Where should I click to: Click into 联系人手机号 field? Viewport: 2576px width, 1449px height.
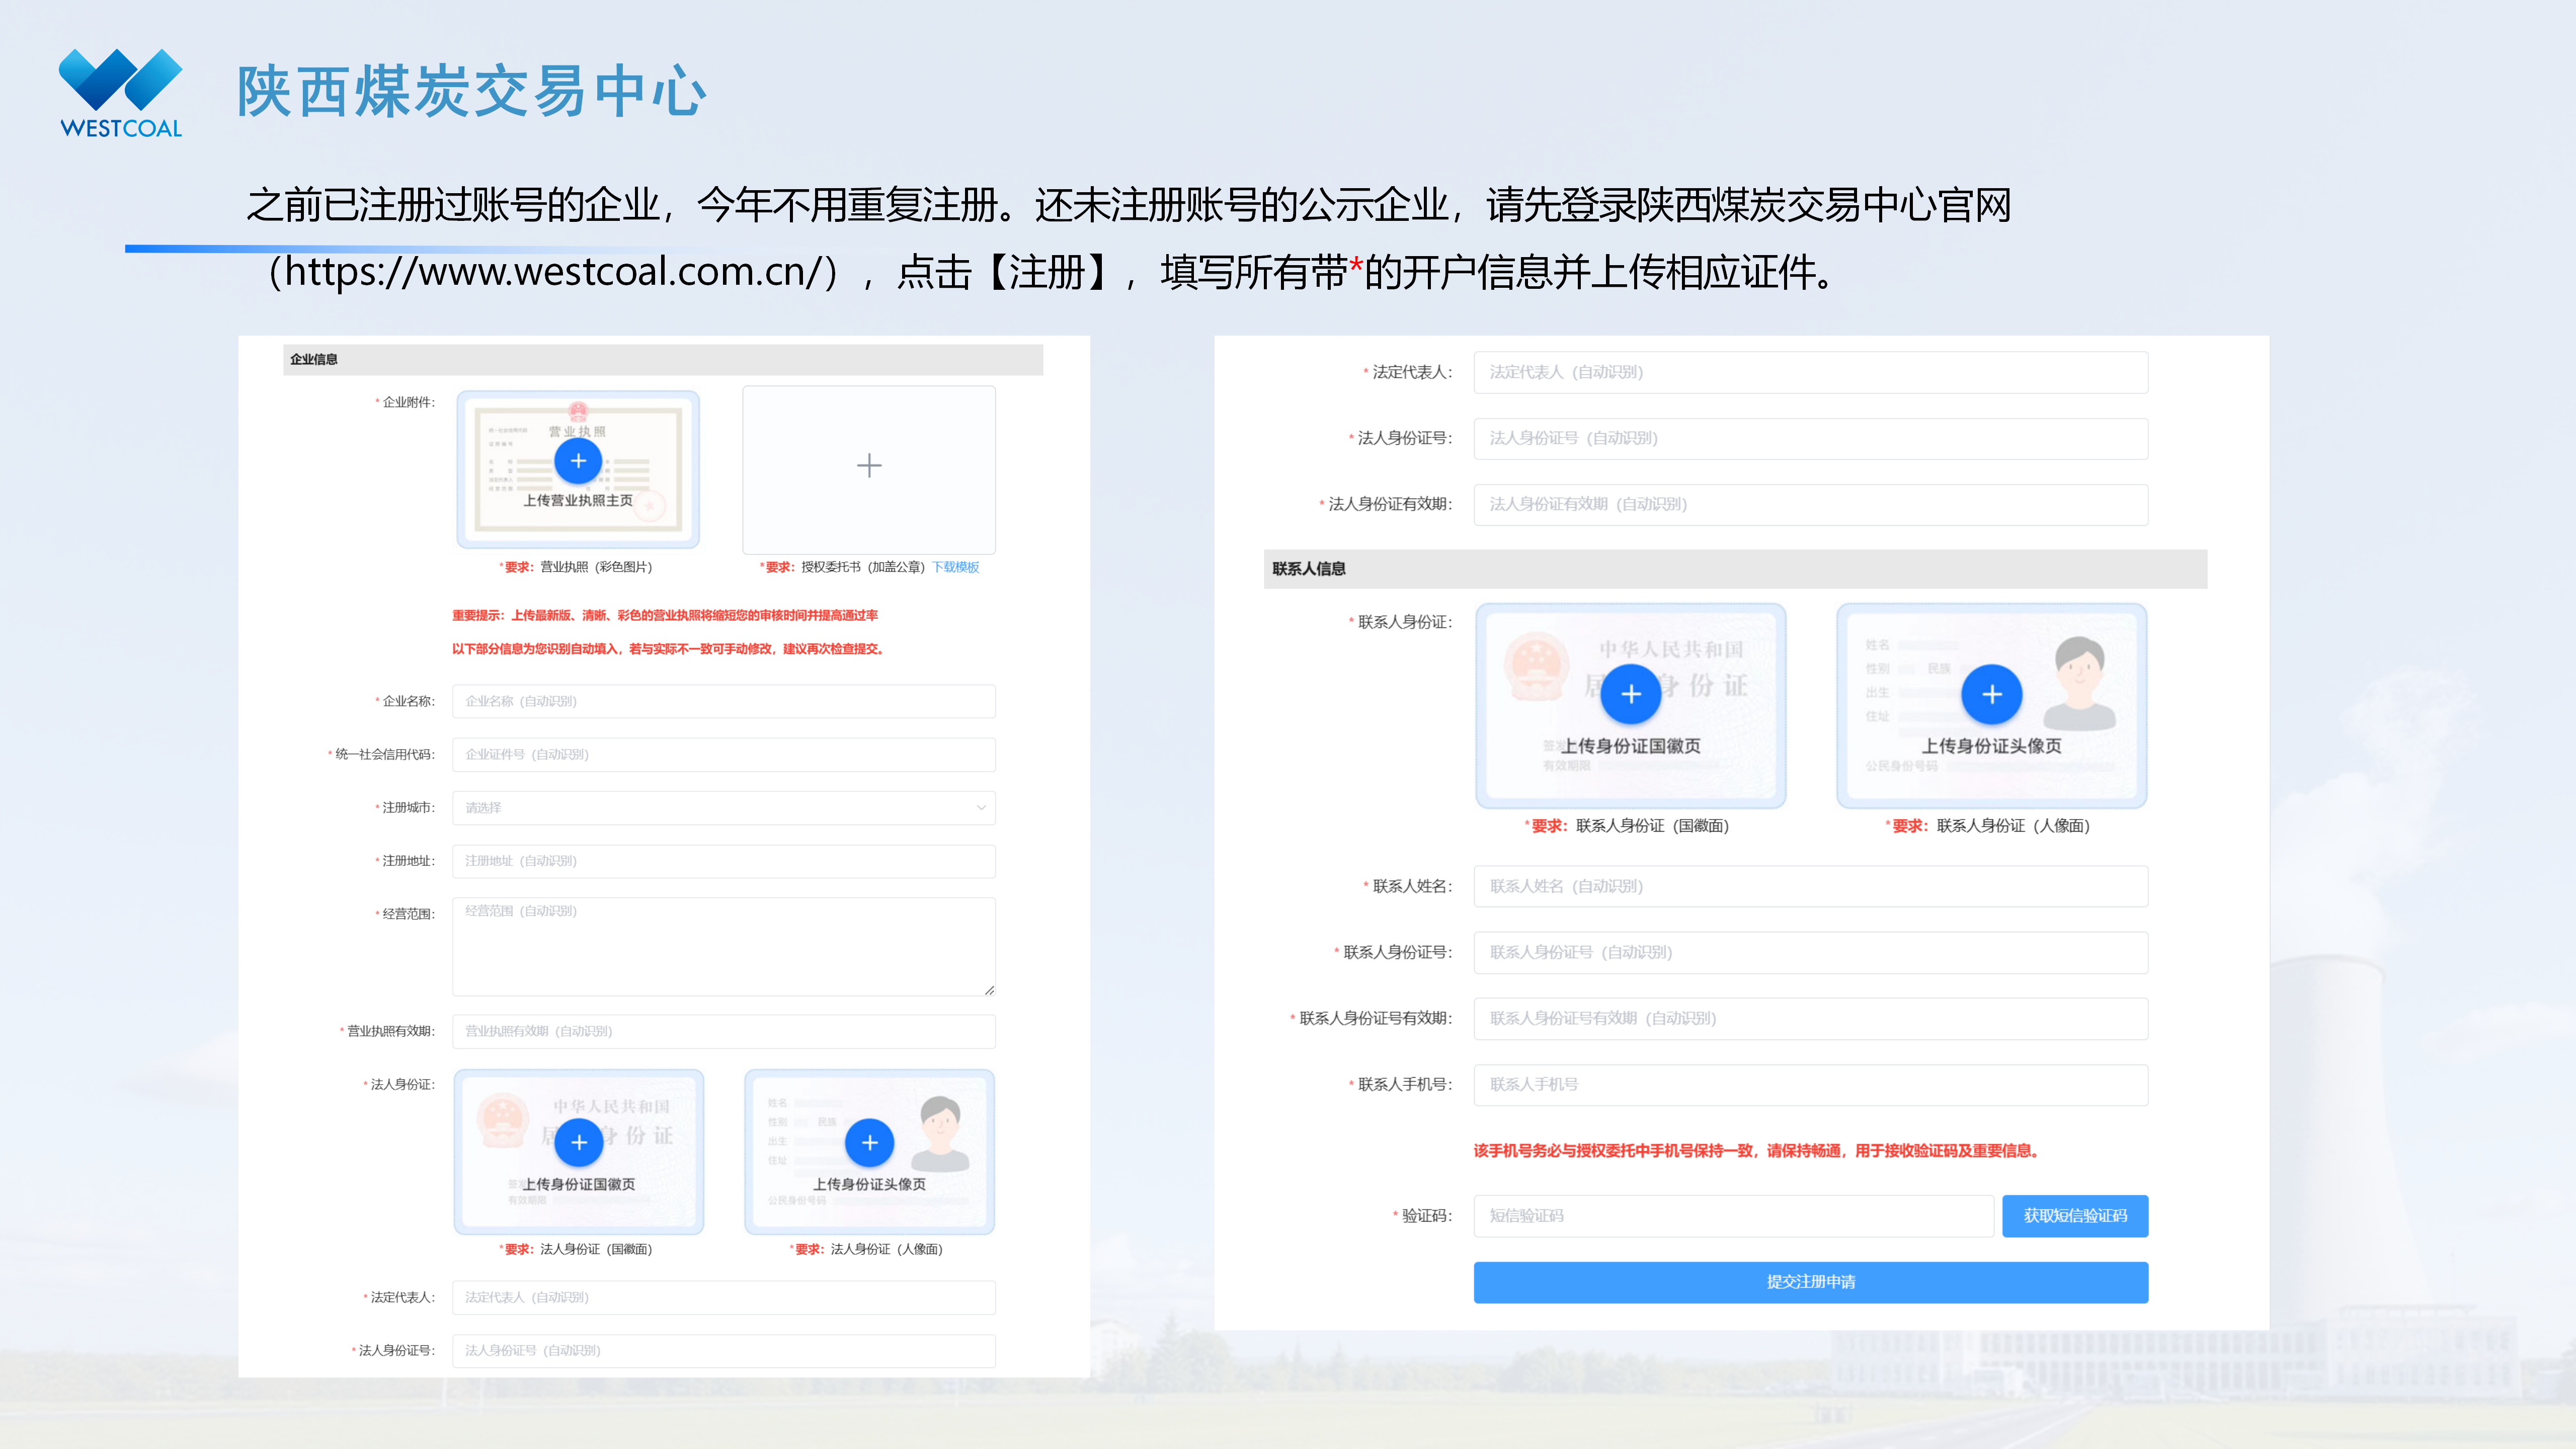(1810, 1085)
